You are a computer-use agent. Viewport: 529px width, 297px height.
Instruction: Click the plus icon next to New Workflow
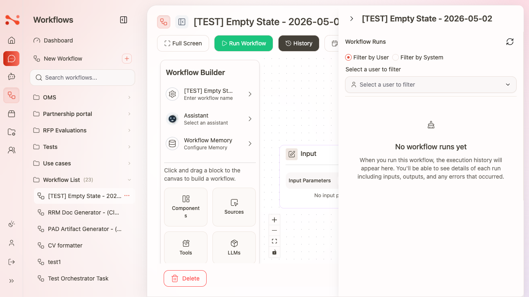pyautogui.click(x=127, y=59)
